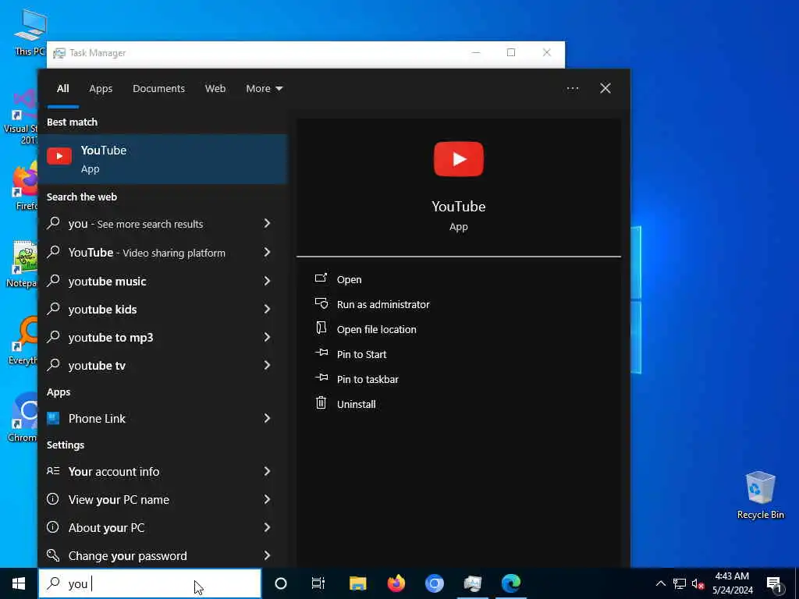
Task: Open the Recycle Bin desktop icon
Action: click(x=760, y=494)
